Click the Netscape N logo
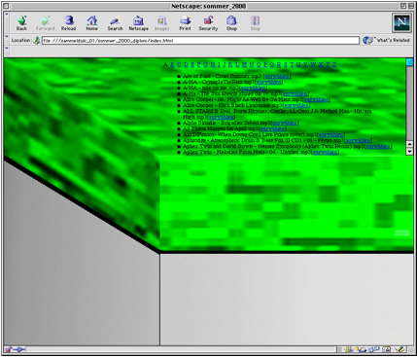The width and height of the screenshot is (417, 357). point(401,22)
